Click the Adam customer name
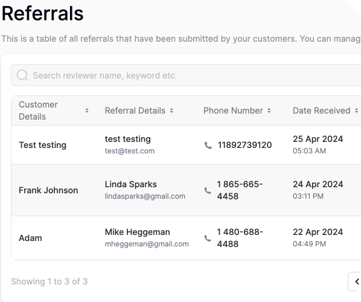Screen dimensions: 361x302 [30, 238]
